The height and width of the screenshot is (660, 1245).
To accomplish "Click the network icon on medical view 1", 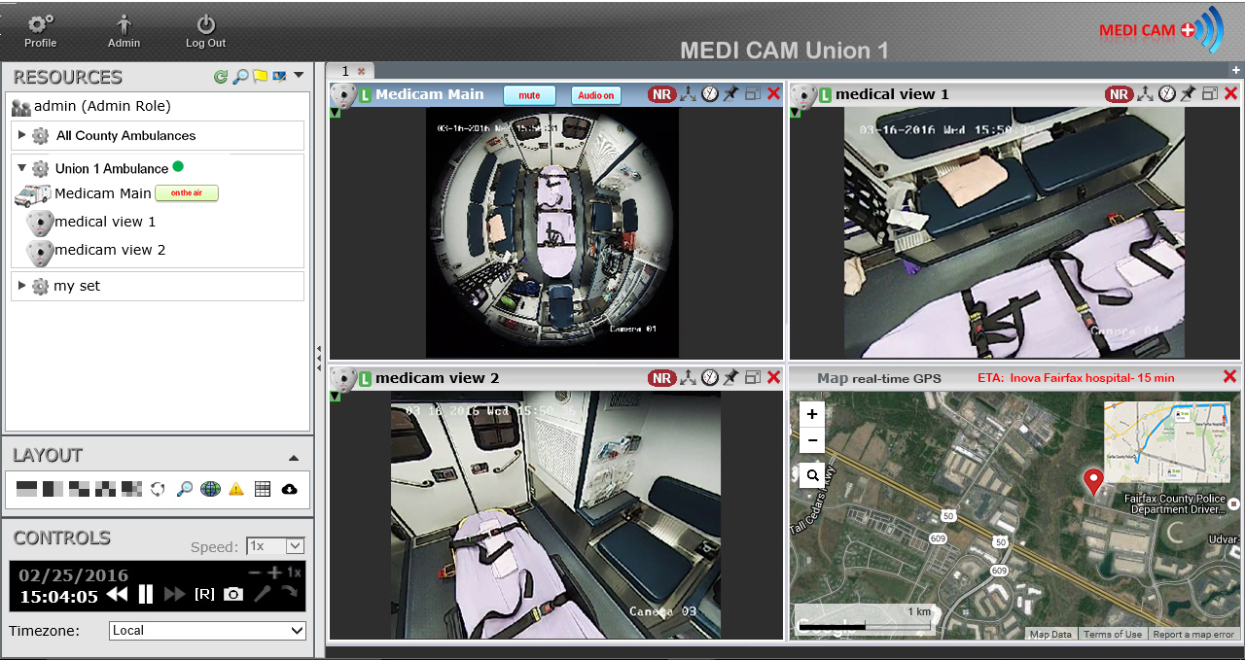I will [1146, 93].
